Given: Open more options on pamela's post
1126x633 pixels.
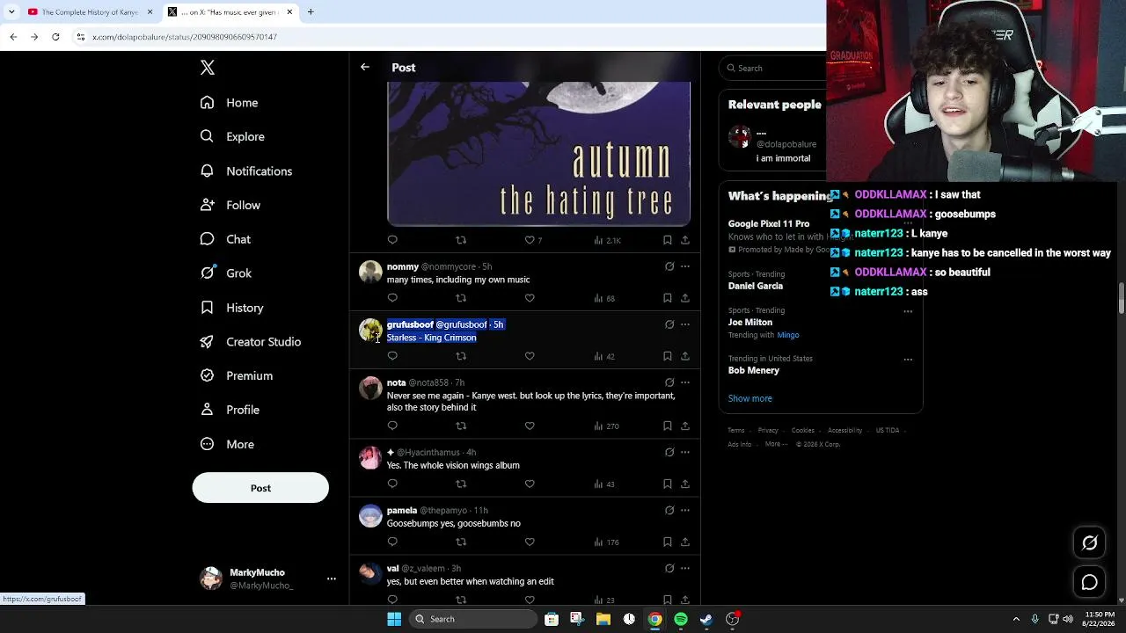Looking at the screenshot, I should pos(685,510).
